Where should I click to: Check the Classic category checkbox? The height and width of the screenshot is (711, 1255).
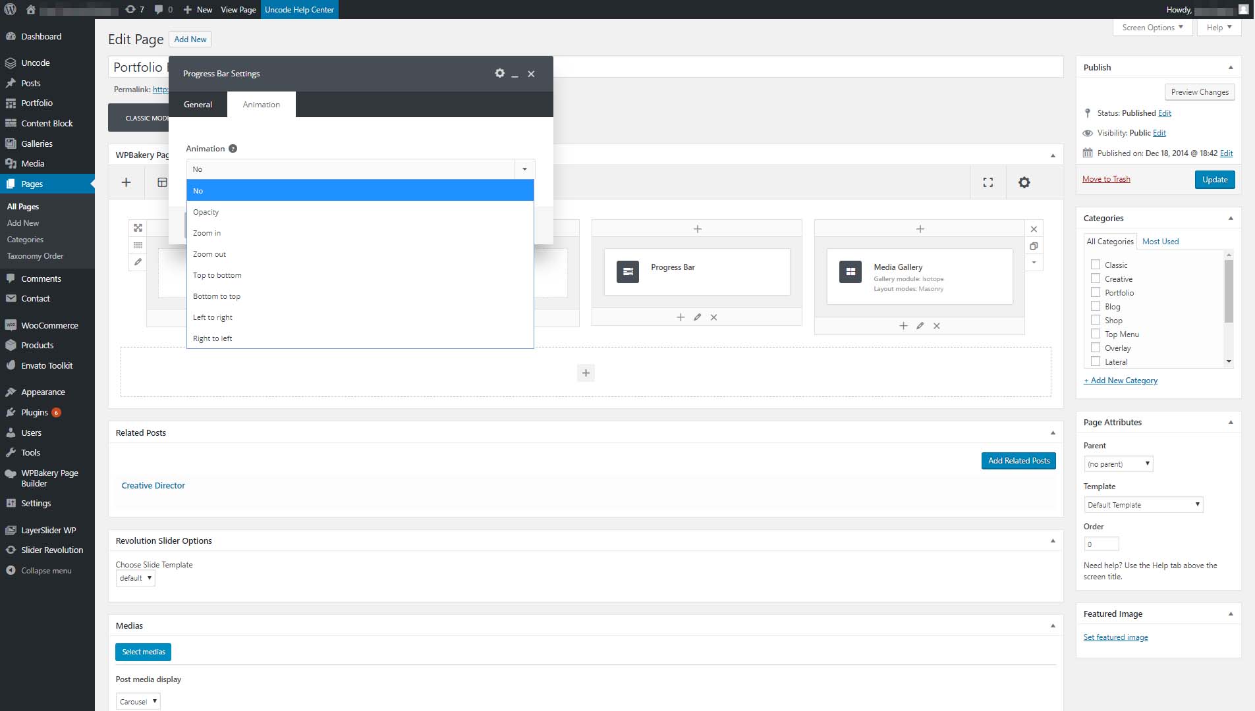click(1095, 265)
